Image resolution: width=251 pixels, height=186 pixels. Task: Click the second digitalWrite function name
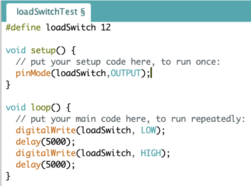coord(46,153)
